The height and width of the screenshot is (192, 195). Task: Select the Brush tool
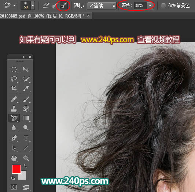26,99
